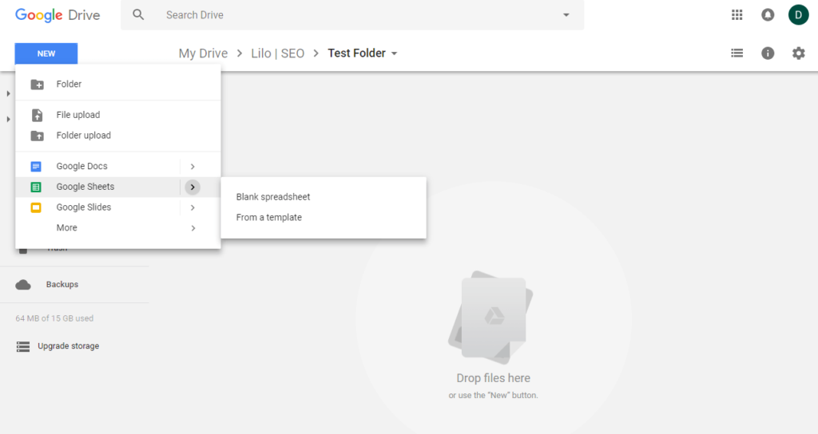Screen dimensions: 818x434
Task: Click into the Search Drive field
Action: (352, 15)
